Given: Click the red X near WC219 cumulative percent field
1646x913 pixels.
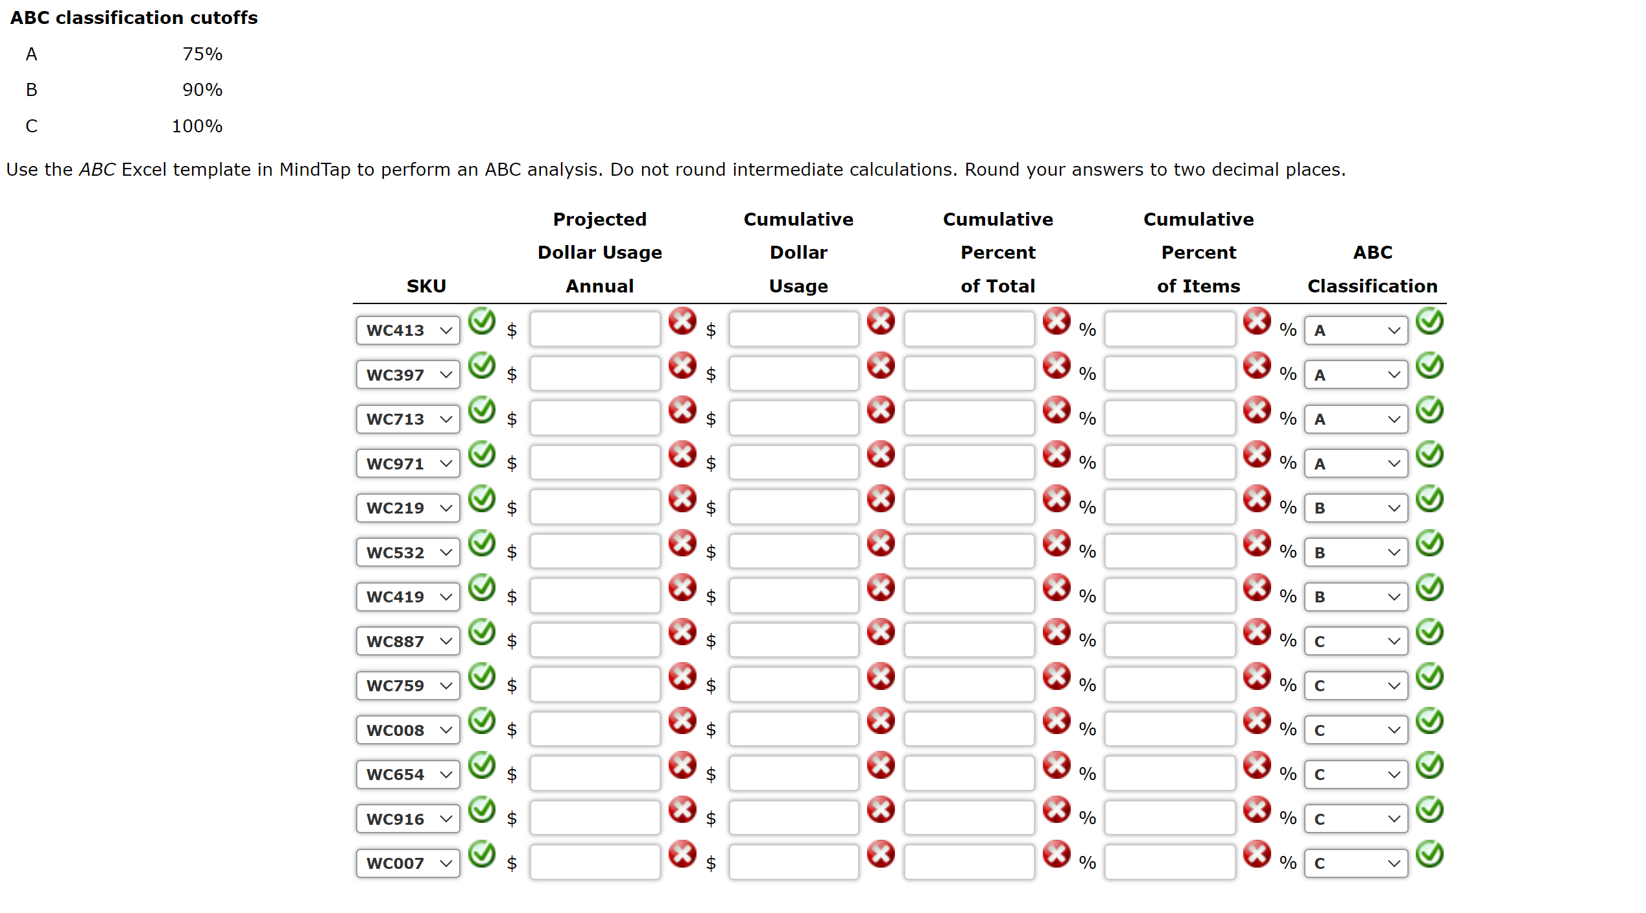Looking at the screenshot, I should point(1057,499).
